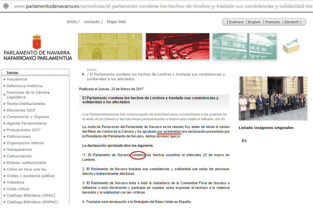Click the green glass facade banner image
This screenshot has height=212, width=313.
244,46
